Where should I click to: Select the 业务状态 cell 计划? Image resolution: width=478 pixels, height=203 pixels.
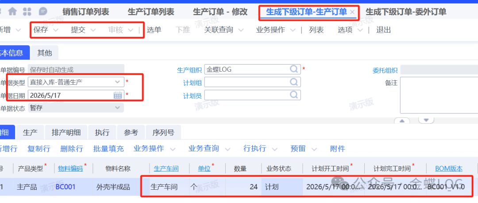(282, 187)
